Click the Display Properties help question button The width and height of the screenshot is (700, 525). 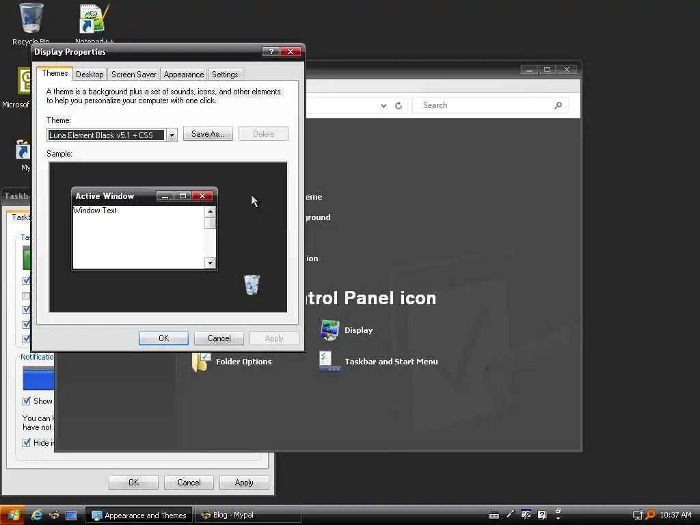[271, 52]
